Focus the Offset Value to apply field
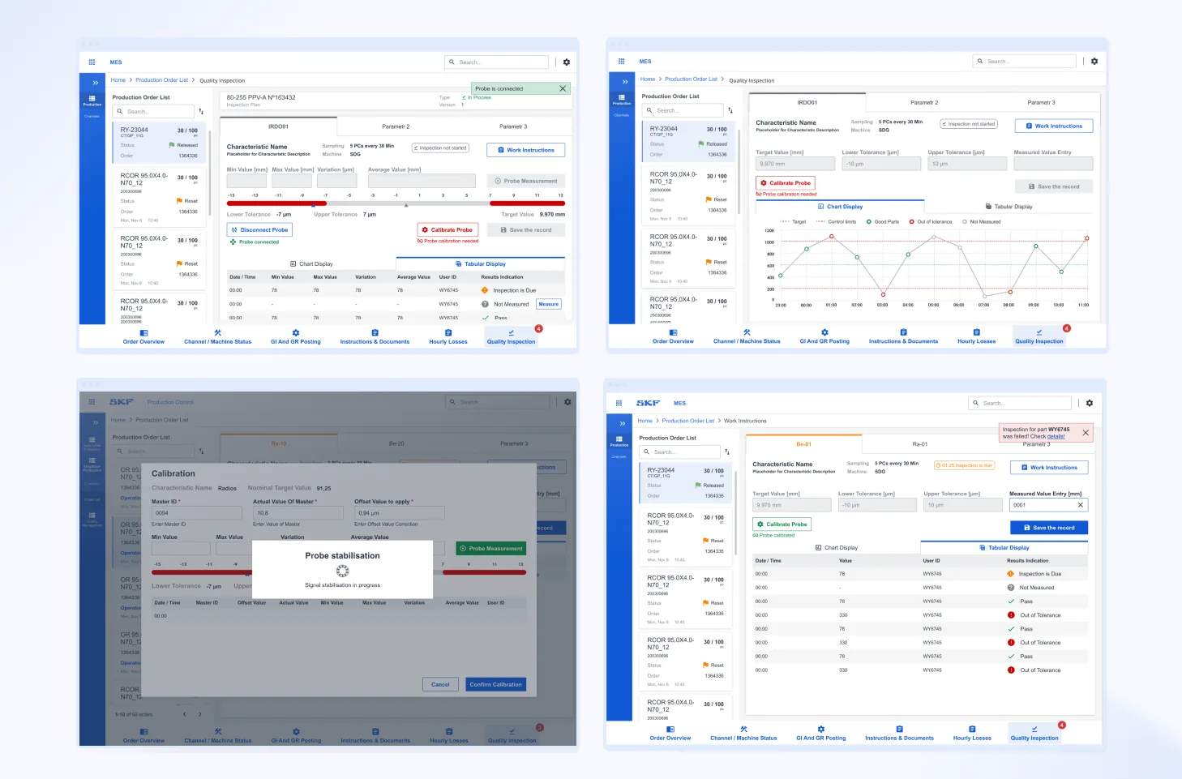The image size is (1182, 779). pyautogui.click(x=400, y=513)
